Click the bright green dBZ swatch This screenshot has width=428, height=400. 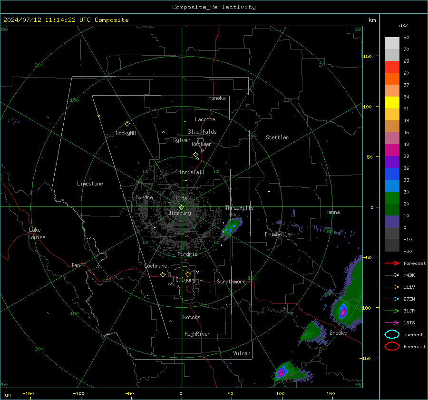tap(392, 198)
